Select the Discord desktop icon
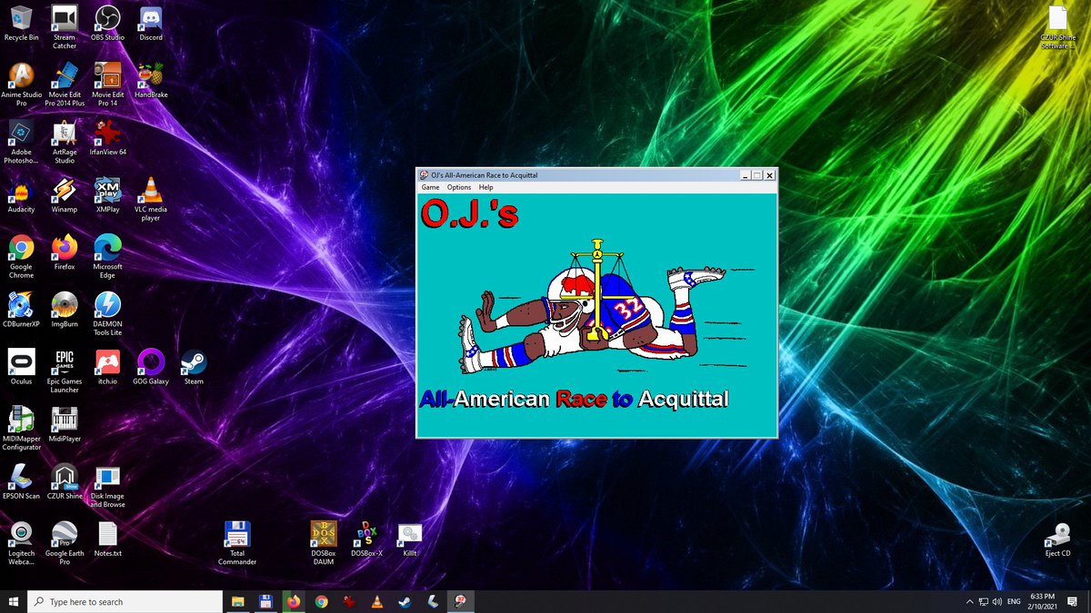The width and height of the screenshot is (1091, 613). (151, 24)
